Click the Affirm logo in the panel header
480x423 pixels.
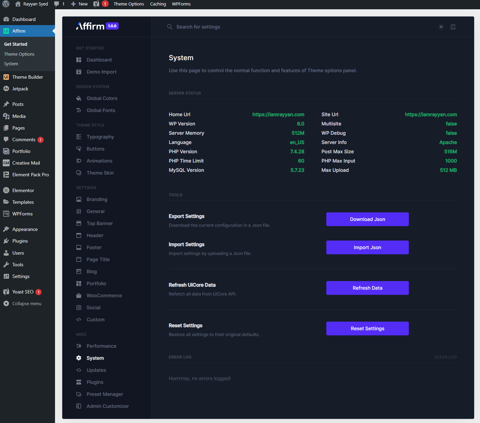pyautogui.click(x=90, y=26)
